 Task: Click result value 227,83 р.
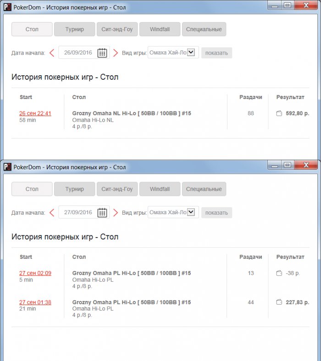pos(297,302)
